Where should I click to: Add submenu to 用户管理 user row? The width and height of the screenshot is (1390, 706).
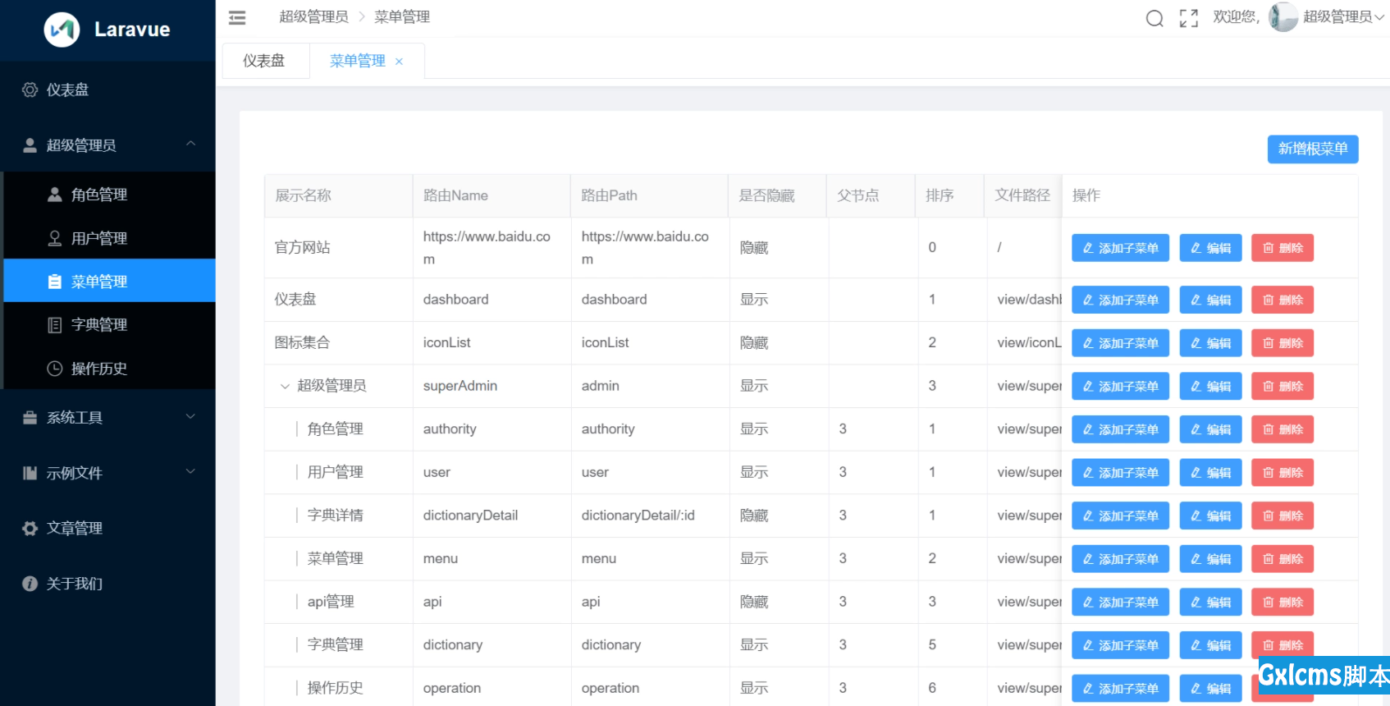[1120, 473]
